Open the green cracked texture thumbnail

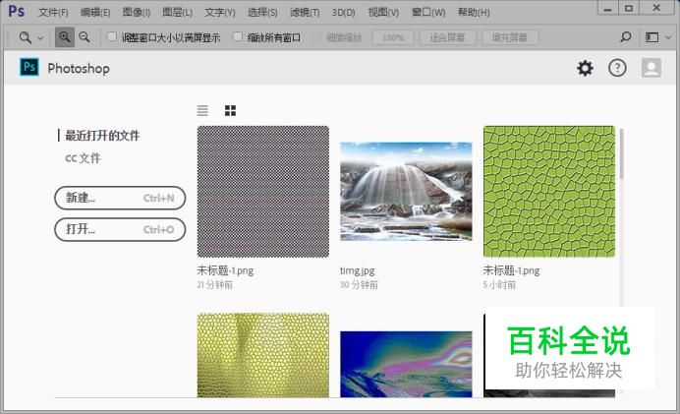pyautogui.click(x=549, y=192)
